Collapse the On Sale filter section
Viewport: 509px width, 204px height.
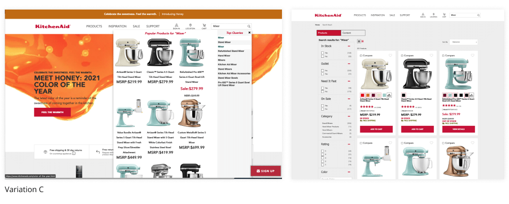coord(348,99)
